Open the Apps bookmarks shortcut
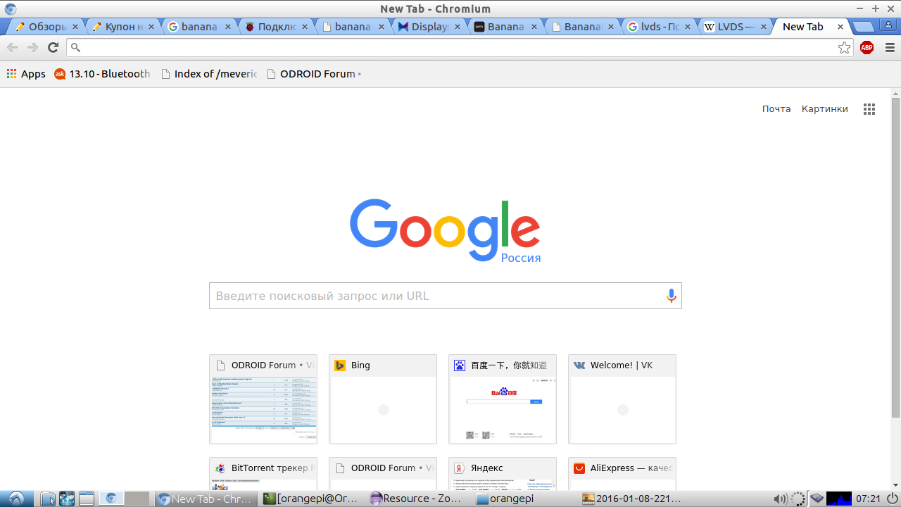Screen dimensions: 901x507 (26, 74)
